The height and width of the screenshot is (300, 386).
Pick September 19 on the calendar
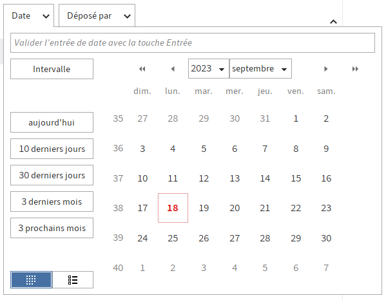tap(204, 208)
